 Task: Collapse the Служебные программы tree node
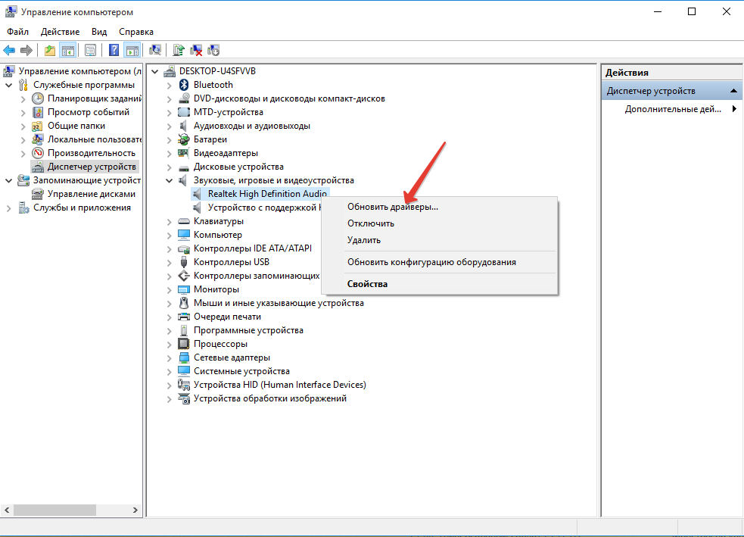point(8,85)
